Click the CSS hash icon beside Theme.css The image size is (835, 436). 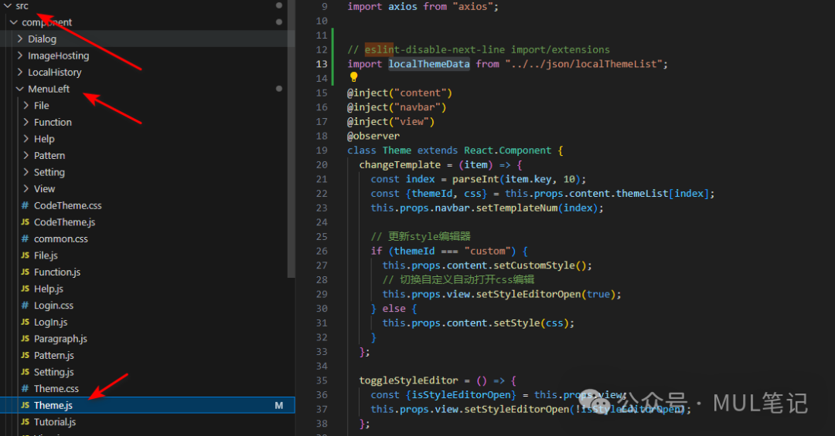point(25,389)
